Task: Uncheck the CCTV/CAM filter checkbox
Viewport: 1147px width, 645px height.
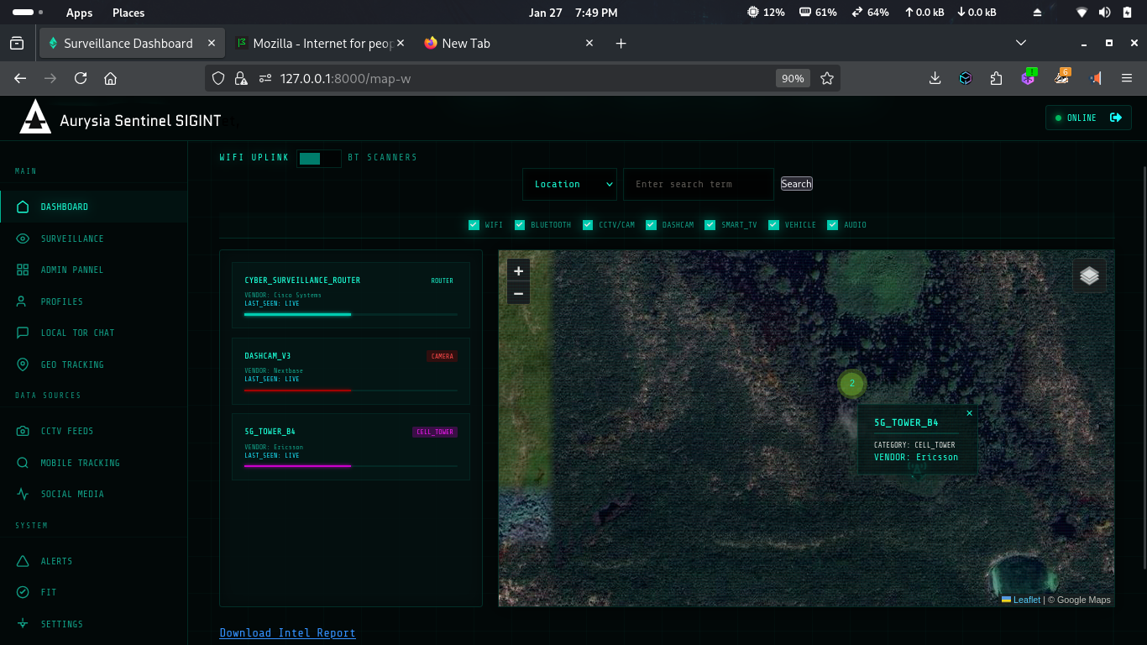Action: [588, 225]
